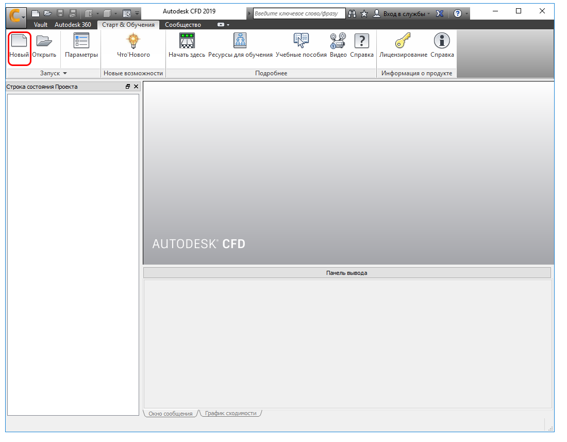Click the keyword search input field
The image size is (567, 442).
click(299, 14)
